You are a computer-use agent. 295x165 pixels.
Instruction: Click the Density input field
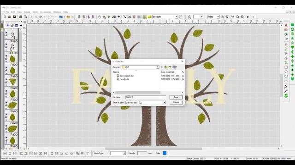142,153
